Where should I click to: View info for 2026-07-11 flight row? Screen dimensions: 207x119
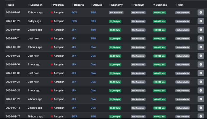click(201, 38)
